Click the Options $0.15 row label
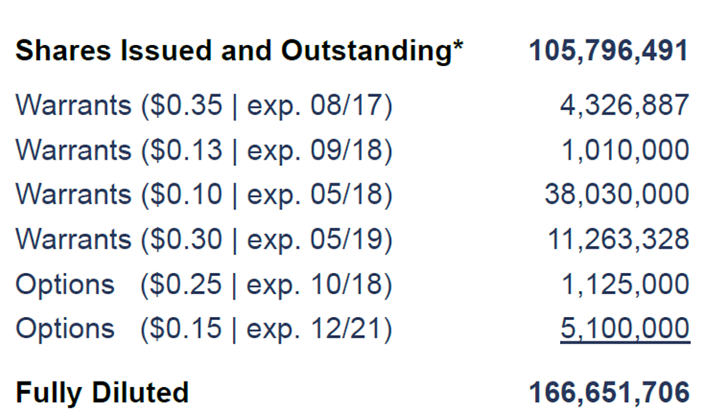Screen dimensions: 708x413 tap(203, 329)
